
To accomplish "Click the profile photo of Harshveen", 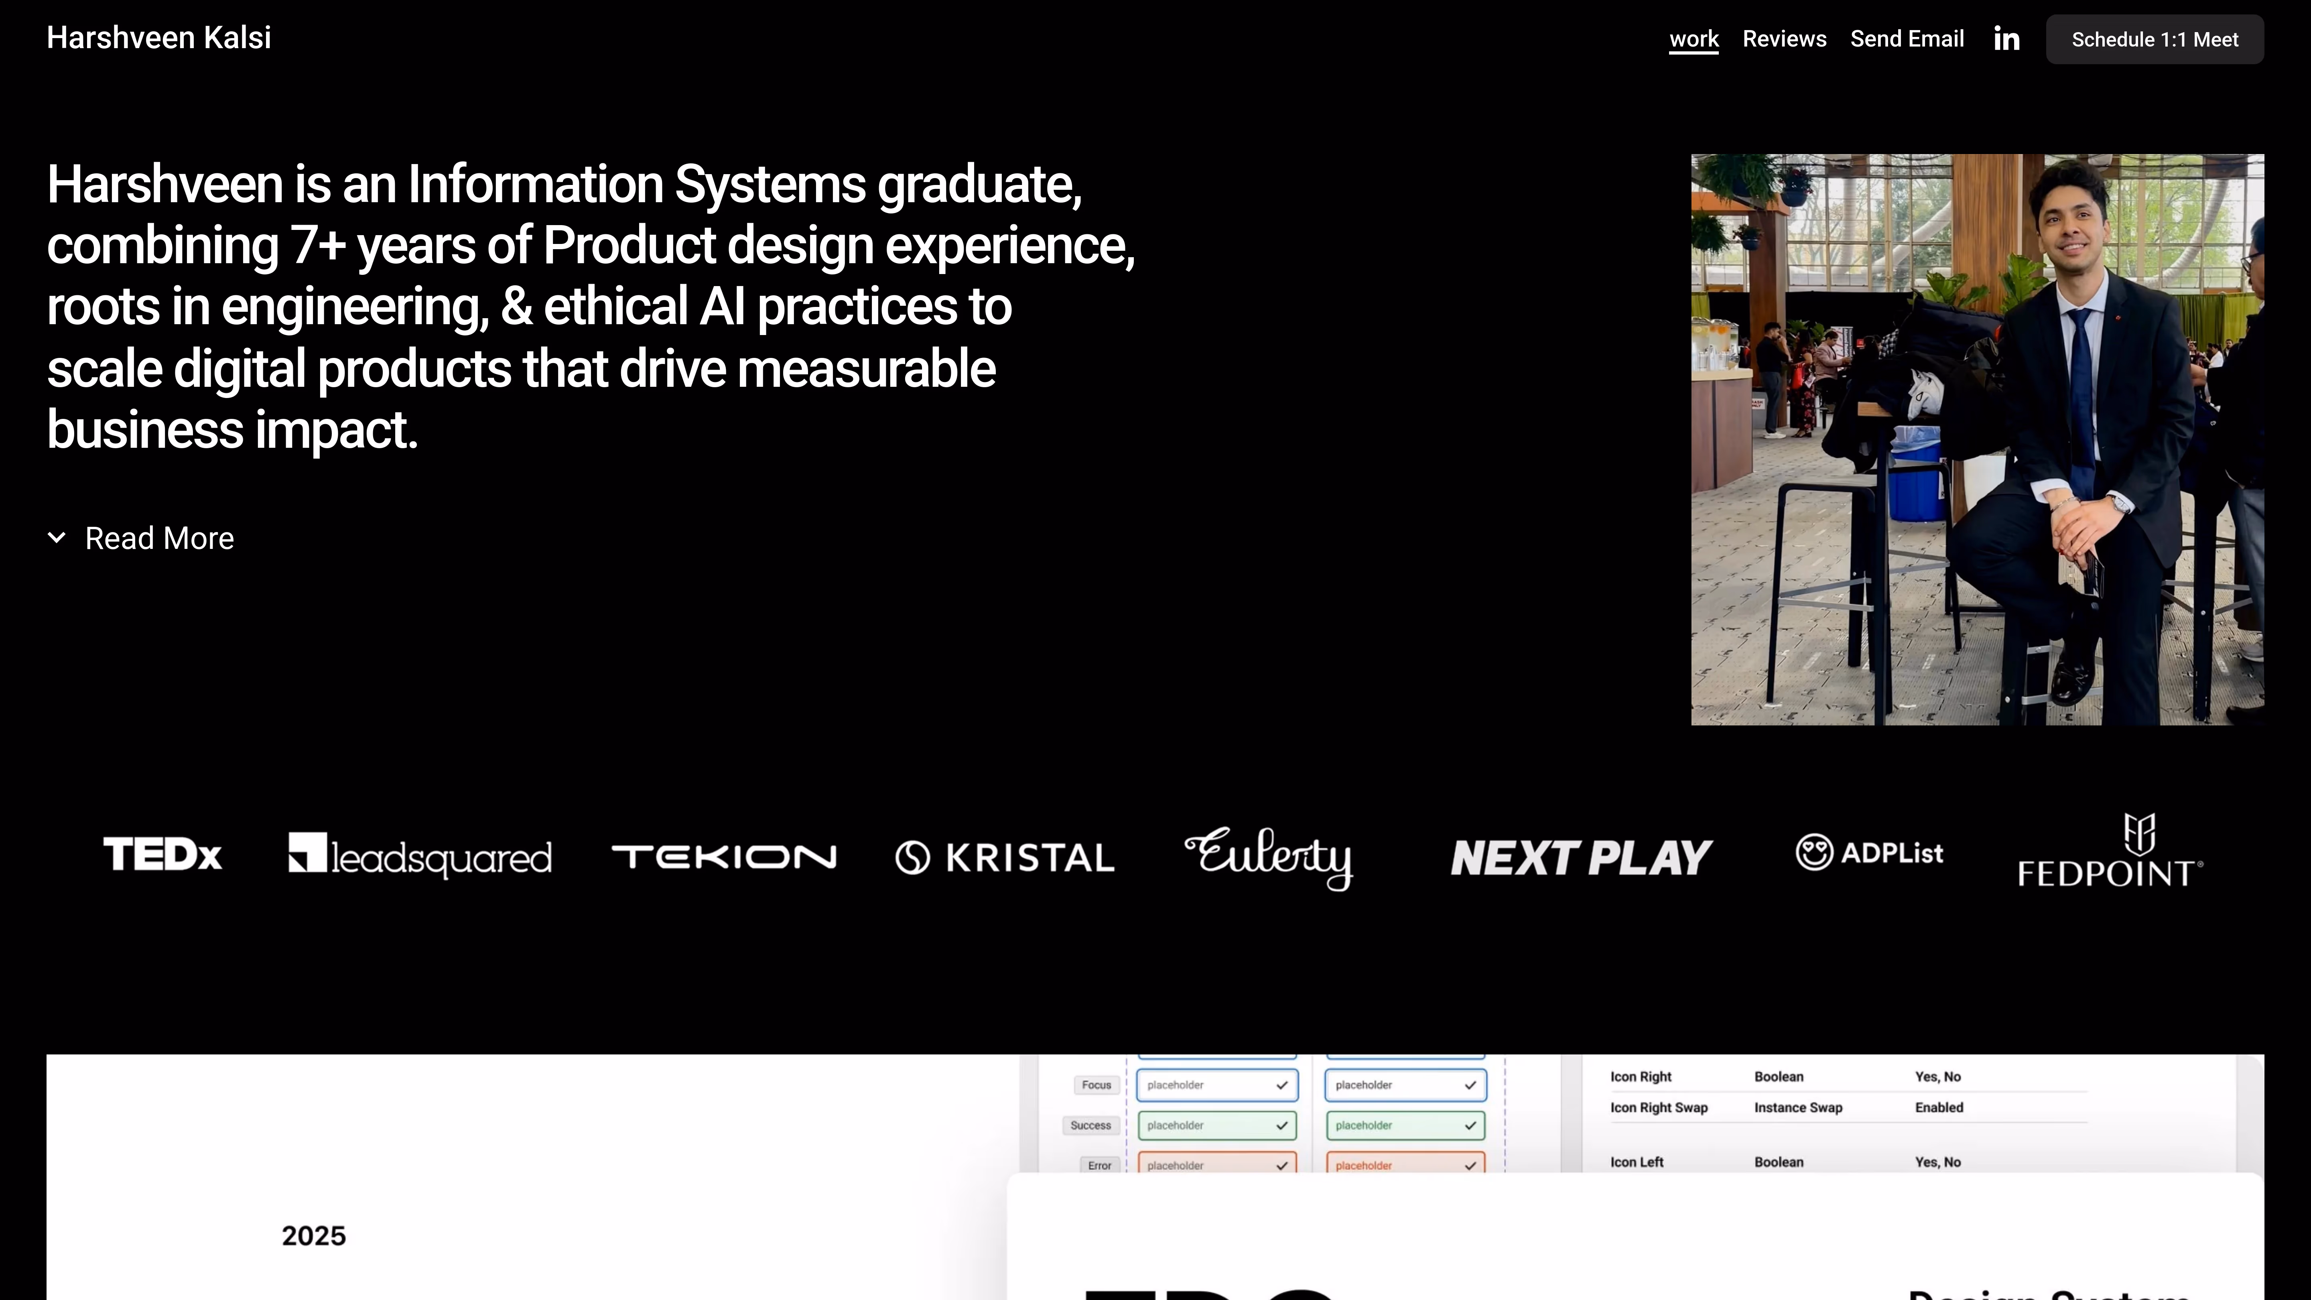I will (x=1976, y=440).
